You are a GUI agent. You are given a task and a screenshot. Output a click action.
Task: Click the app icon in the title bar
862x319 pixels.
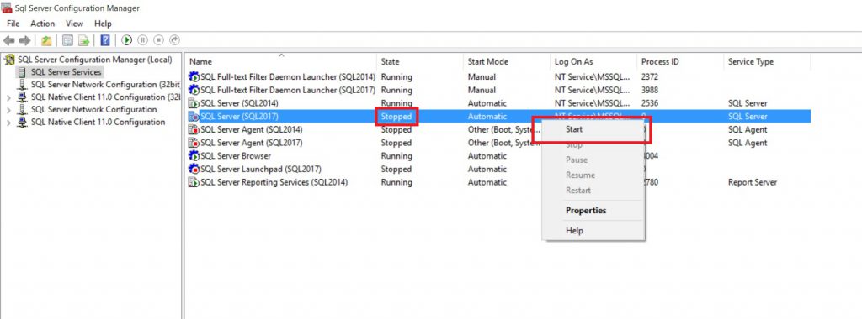7,8
